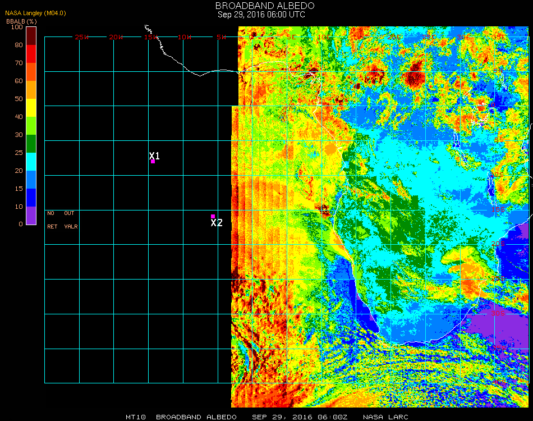The image size is (533, 421).
Task: Choose the light orange 50–60% legend swatch
Action: tap(31, 89)
